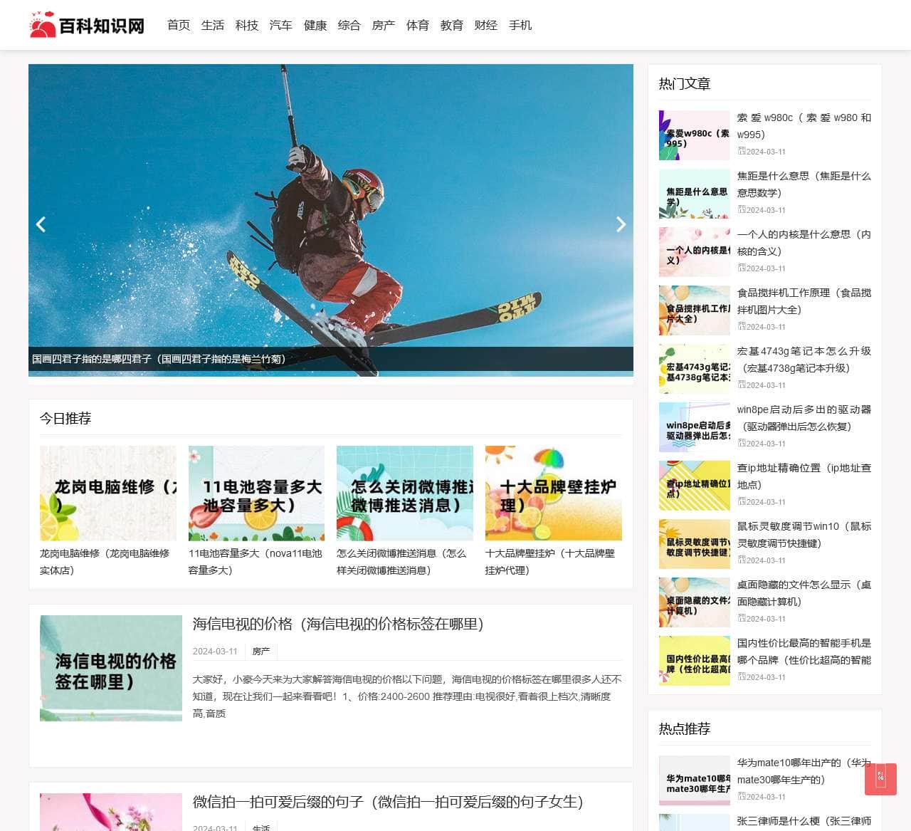The image size is (911, 831).
Task: Open the 科技 navigation section
Action: (x=246, y=25)
